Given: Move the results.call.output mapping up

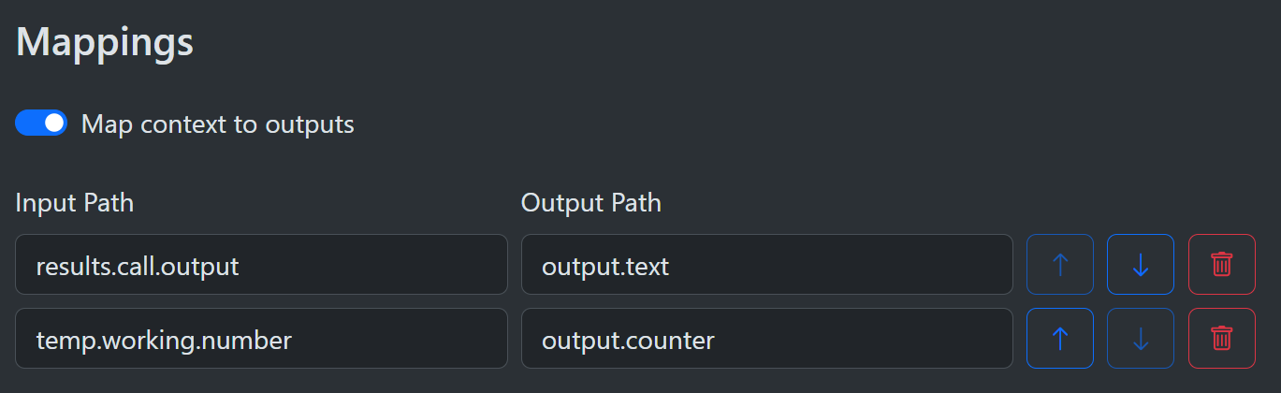Looking at the screenshot, I should [1059, 265].
